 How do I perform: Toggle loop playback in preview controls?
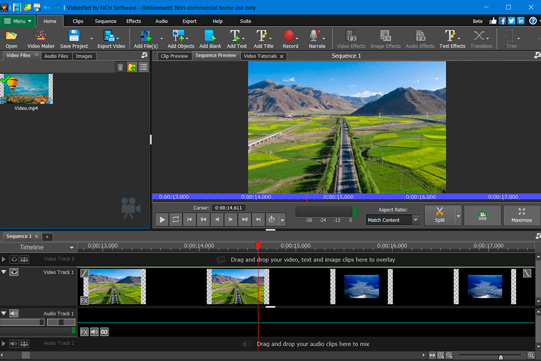pos(176,219)
